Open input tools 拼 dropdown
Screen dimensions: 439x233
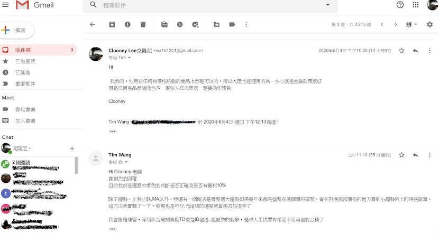tap(411, 25)
